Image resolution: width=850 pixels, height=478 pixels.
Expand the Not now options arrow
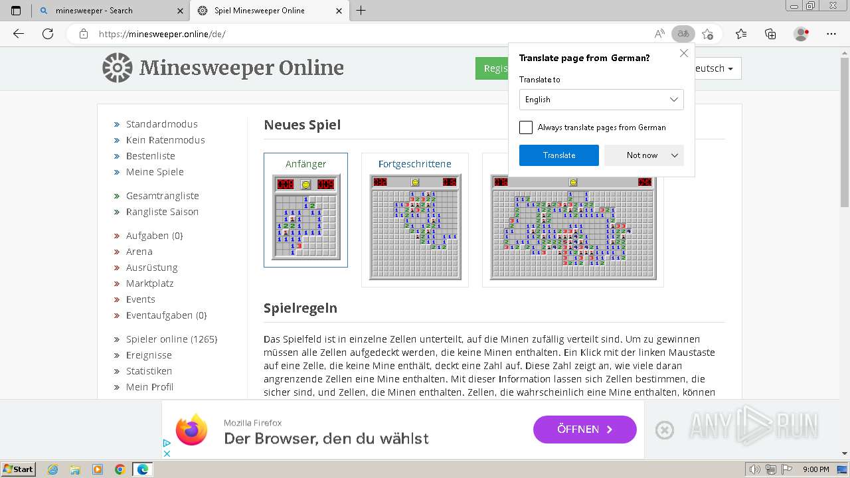[675, 155]
